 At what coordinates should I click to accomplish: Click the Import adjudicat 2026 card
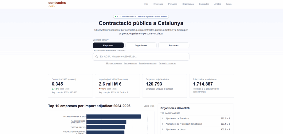(x=117, y=86)
